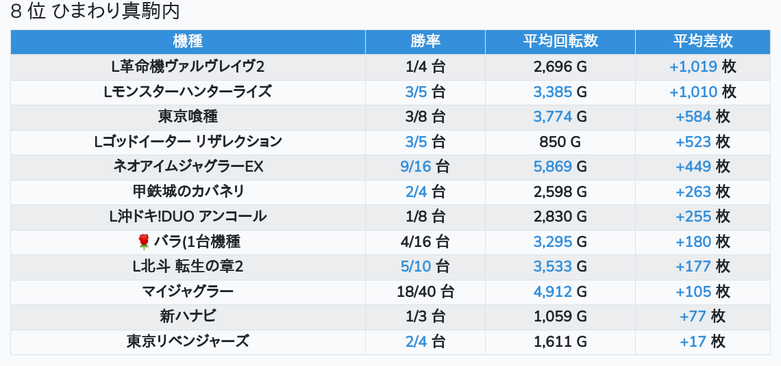This screenshot has width=781, height=366.
Task: Click the 平均回転数 column header
Action: tap(560, 41)
